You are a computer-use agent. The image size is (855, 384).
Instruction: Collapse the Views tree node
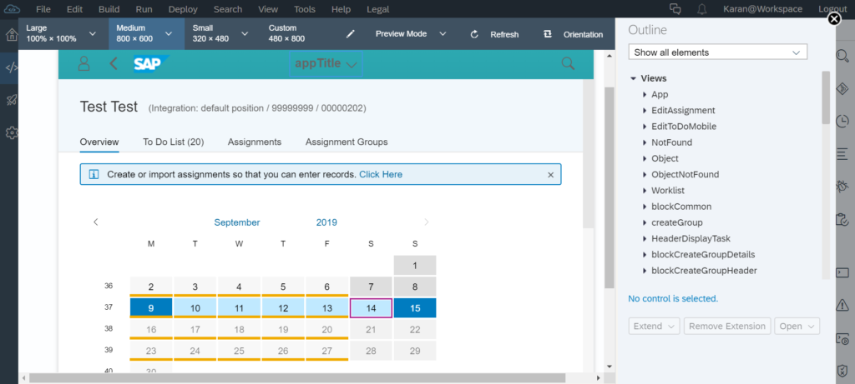click(633, 79)
